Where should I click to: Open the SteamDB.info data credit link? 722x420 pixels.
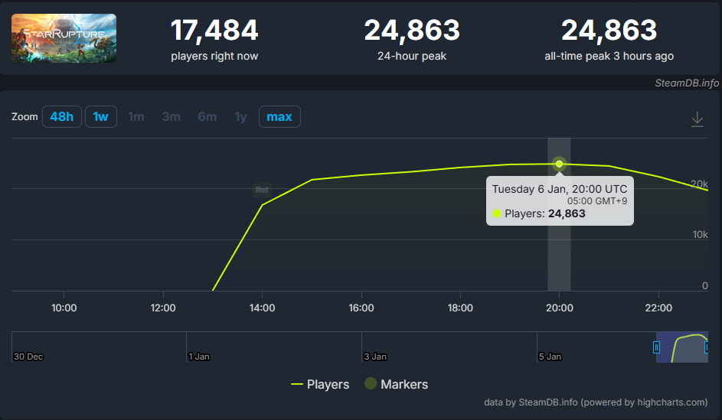[x=596, y=402]
